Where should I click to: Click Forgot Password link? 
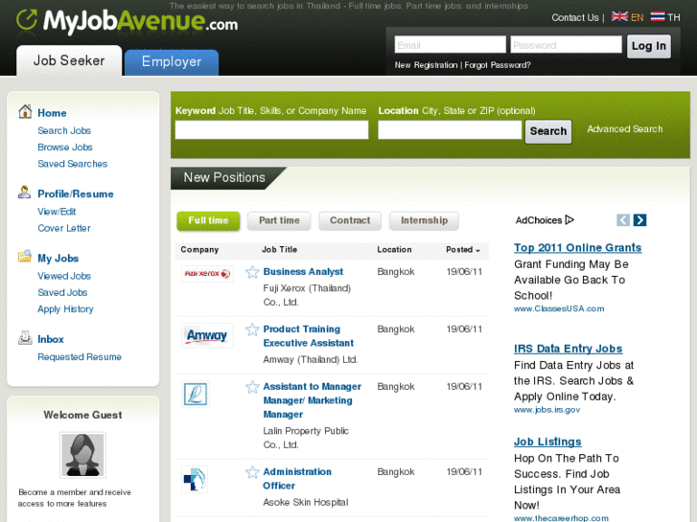[x=498, y=65]
